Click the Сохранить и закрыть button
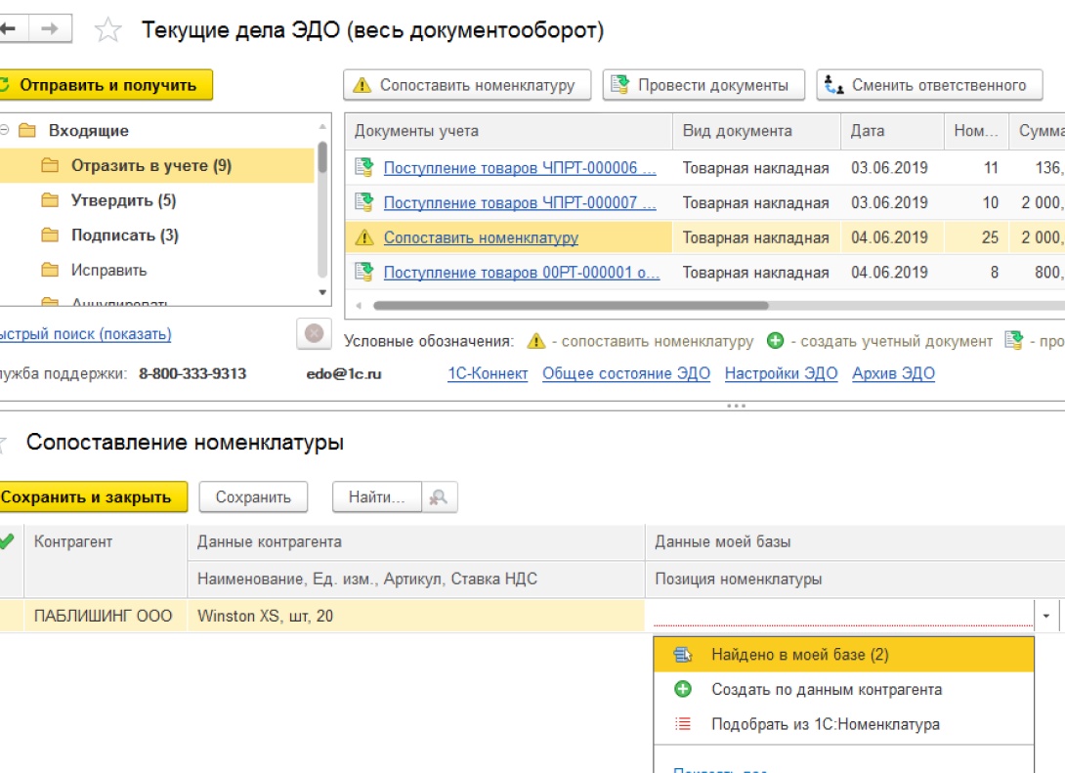 (x=93, y=497)
